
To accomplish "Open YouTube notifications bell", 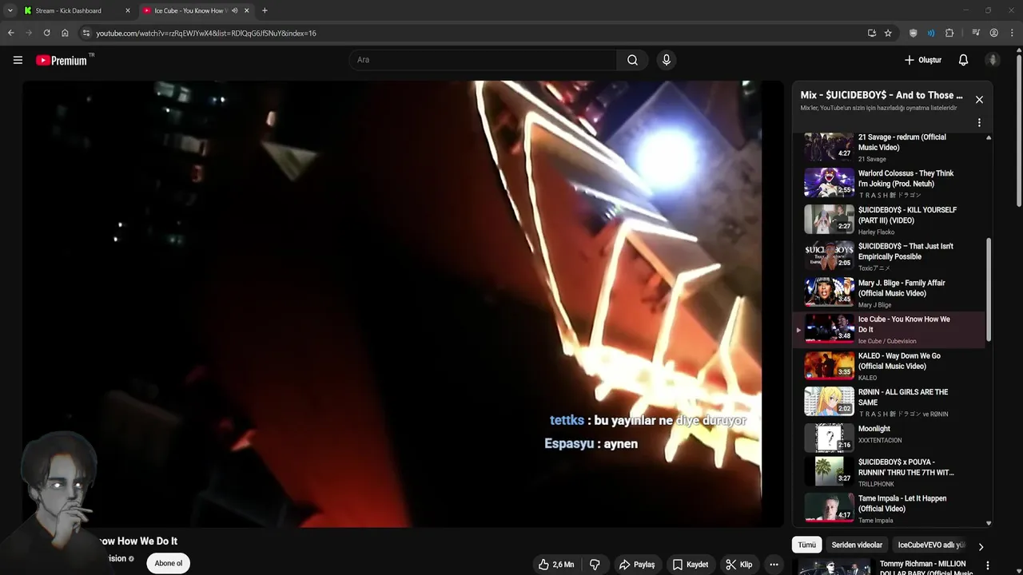I will pos(963,60).
